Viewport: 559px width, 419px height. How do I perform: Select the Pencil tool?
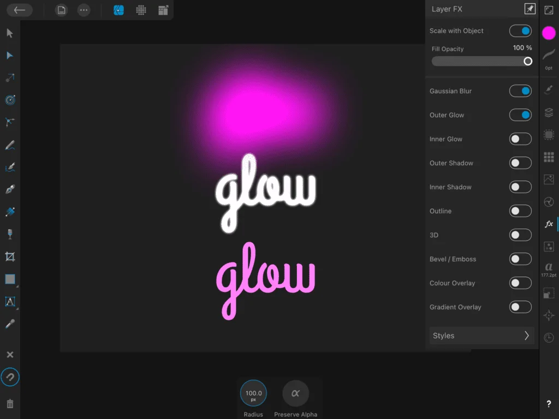10,145
